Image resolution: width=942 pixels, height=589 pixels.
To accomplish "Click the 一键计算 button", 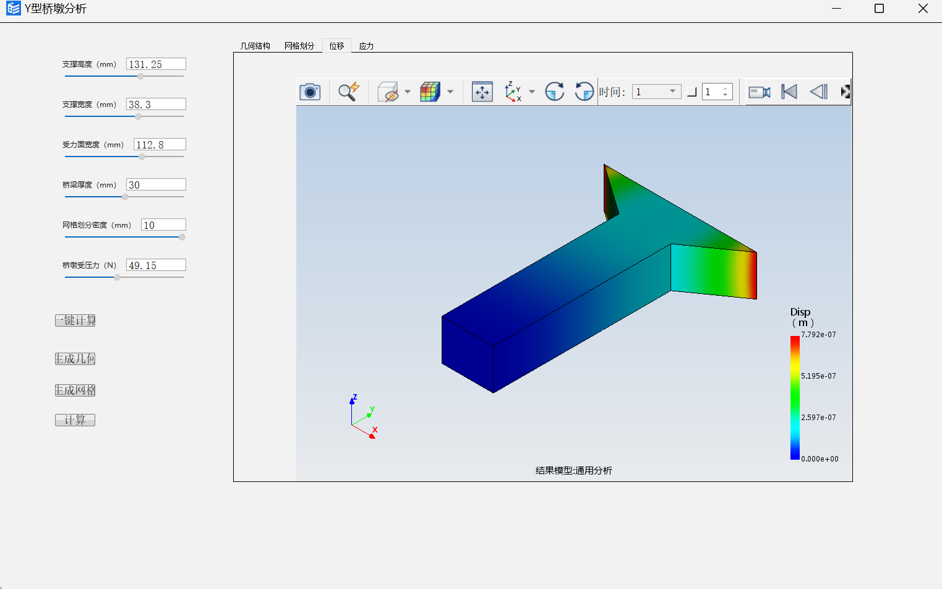I will pos(75,320).
